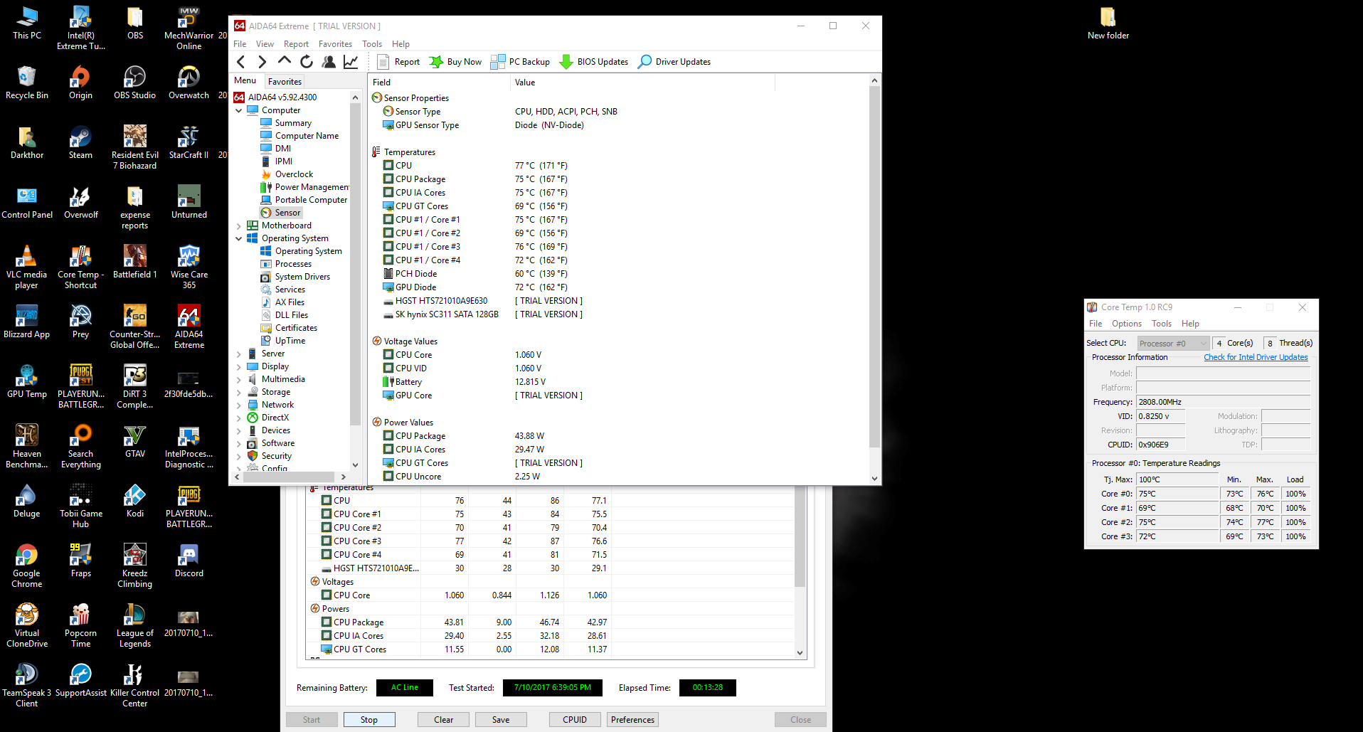Switch to the Favorites tab in AIDA64
Screen dimensions: 1363x732
(x=285, y=81)
